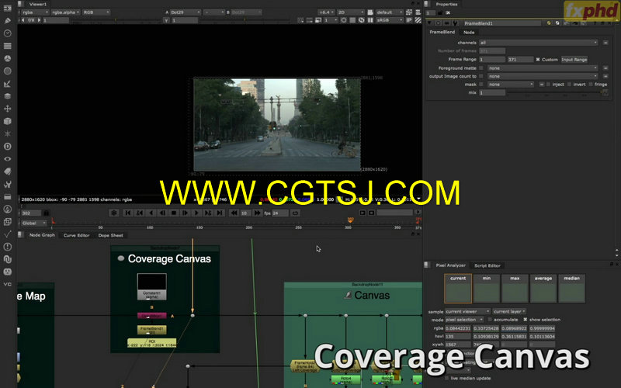Open the Merge nodes layers icon
The height and width of the screenshot is (388, 621).
pos(7,95)
